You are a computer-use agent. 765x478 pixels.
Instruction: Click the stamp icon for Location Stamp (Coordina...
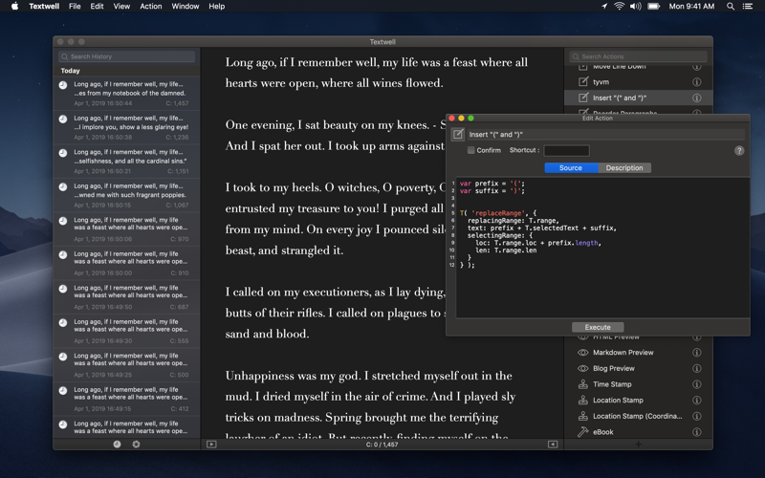[583, 416]
